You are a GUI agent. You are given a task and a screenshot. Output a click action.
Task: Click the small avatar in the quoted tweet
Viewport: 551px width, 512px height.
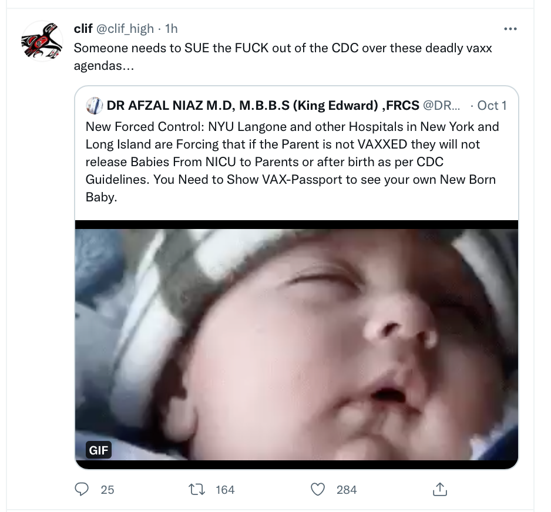(94, 106)
